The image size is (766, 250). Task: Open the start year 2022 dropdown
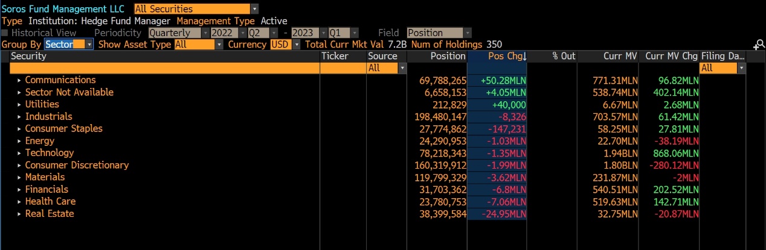click(230, 33)
